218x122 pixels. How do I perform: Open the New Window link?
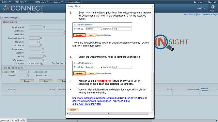point(190,14)
